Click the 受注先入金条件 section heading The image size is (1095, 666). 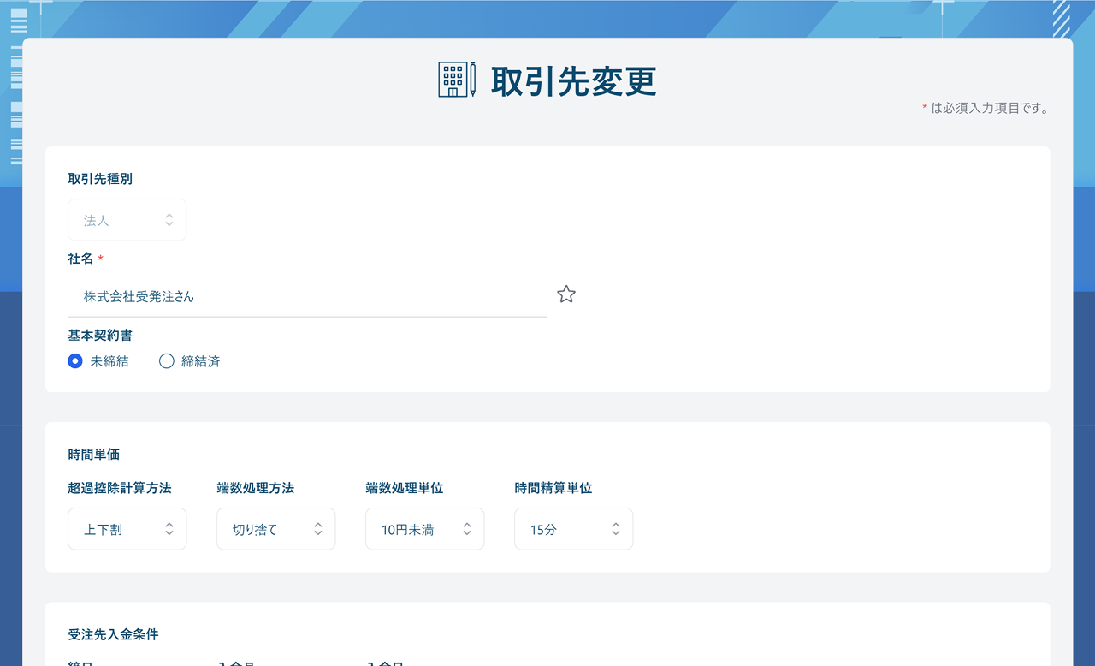[113, 634]
